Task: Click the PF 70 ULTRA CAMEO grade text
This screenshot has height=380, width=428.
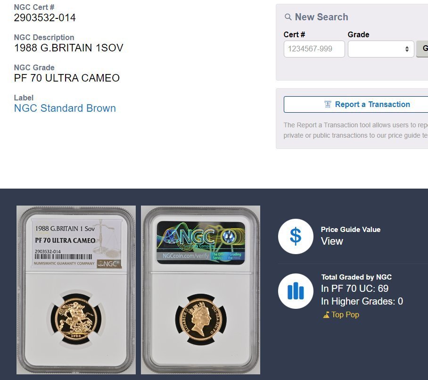Action: coord(67,78)
